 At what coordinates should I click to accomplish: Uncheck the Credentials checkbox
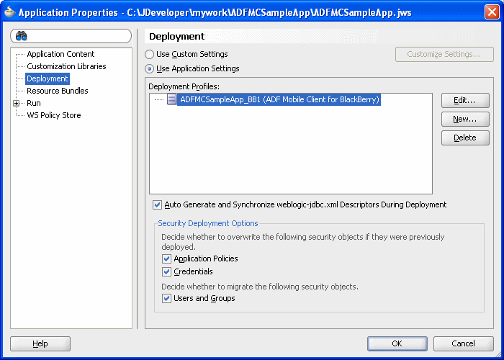tap(166, 272)
